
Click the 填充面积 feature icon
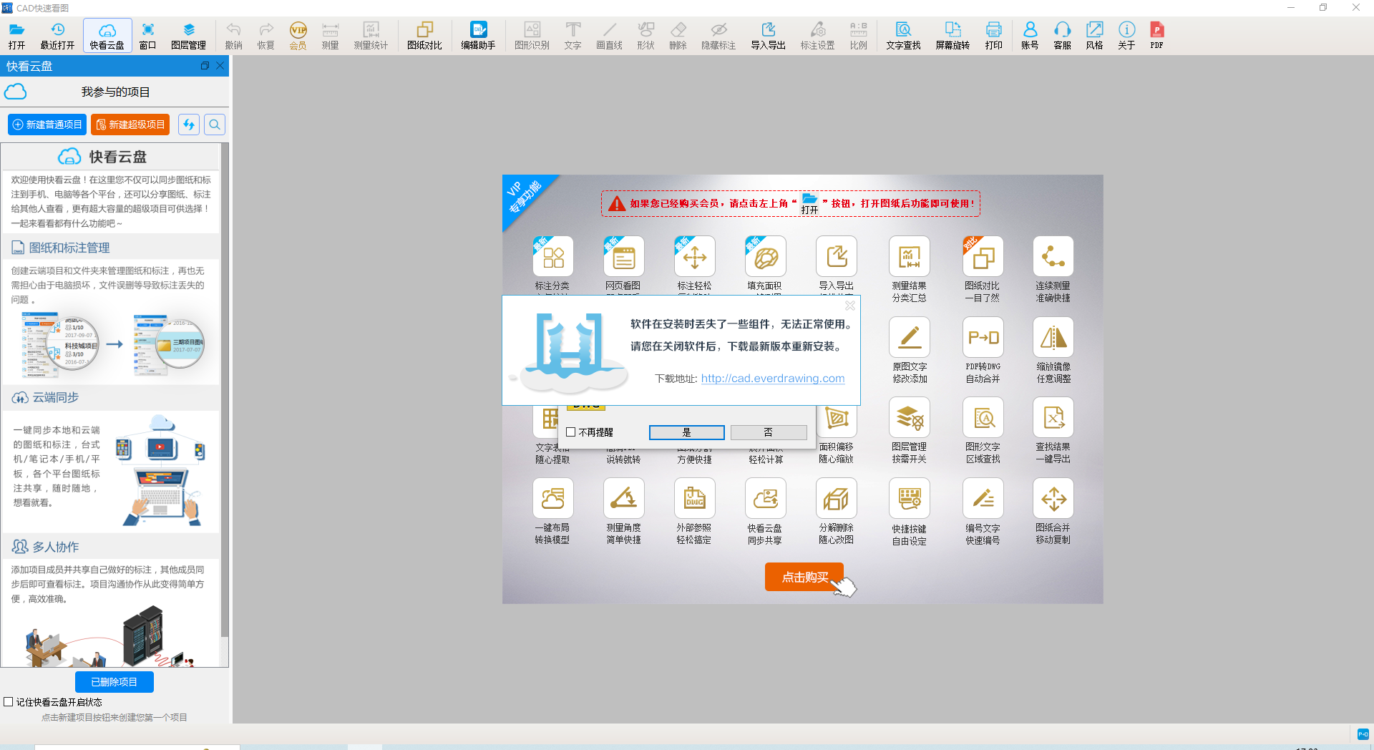click(x=765, y=257)
